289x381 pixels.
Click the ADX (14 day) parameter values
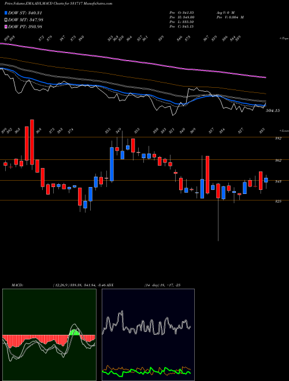click(x=162, y=285)
